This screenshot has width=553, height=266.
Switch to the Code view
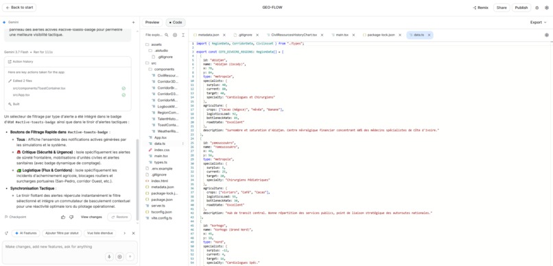[176, 22]
